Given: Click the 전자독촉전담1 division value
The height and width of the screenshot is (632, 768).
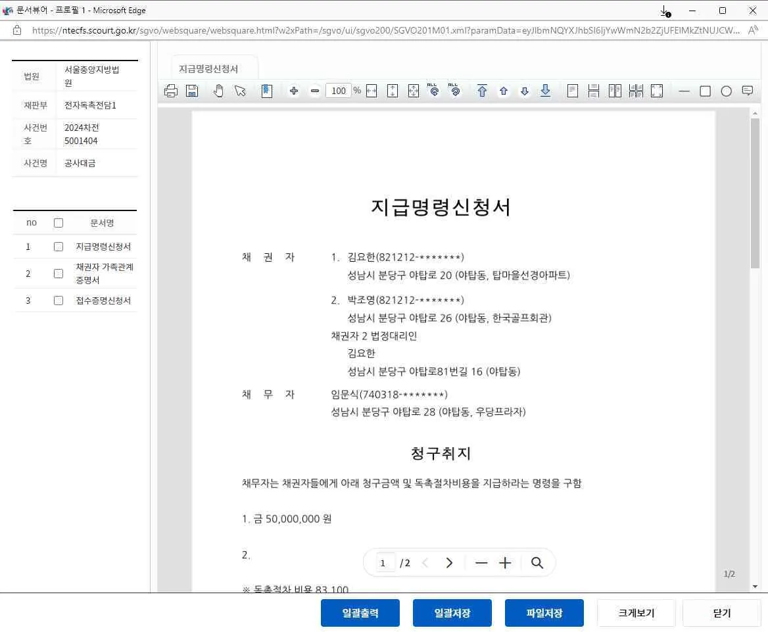Looking at the screenshot, I should pos(90,105).
